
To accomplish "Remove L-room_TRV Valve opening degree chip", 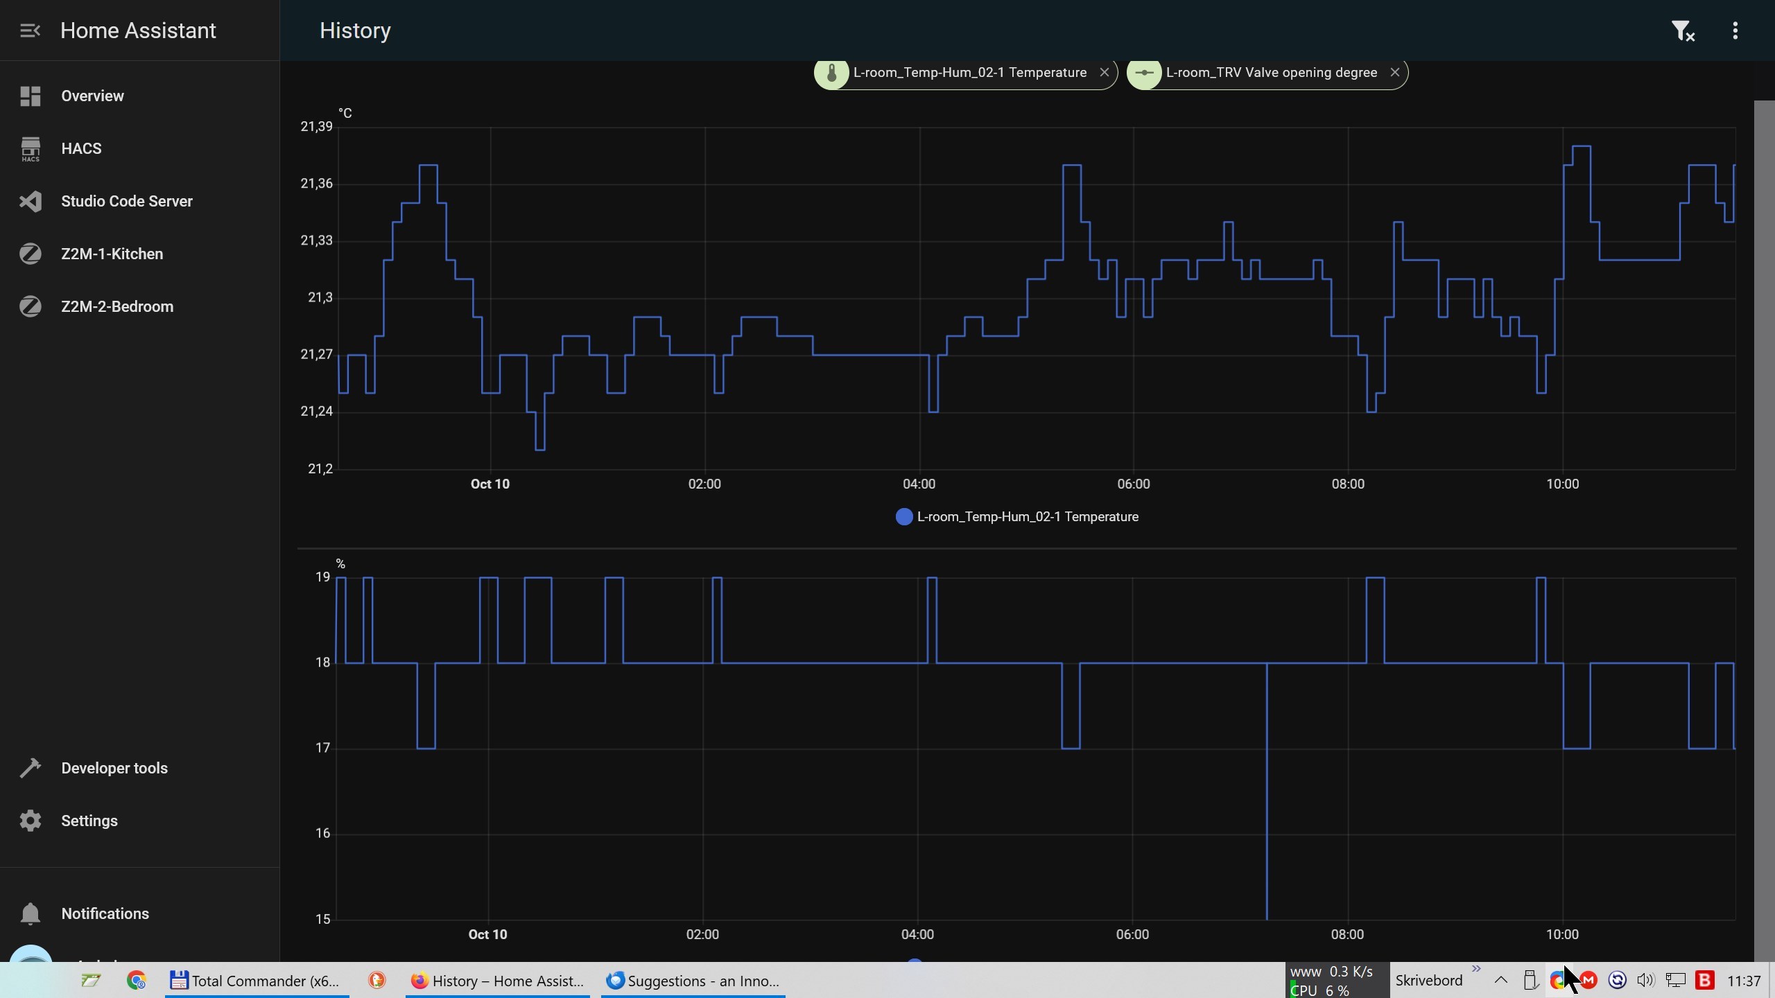I will (x=1394, y=72).
